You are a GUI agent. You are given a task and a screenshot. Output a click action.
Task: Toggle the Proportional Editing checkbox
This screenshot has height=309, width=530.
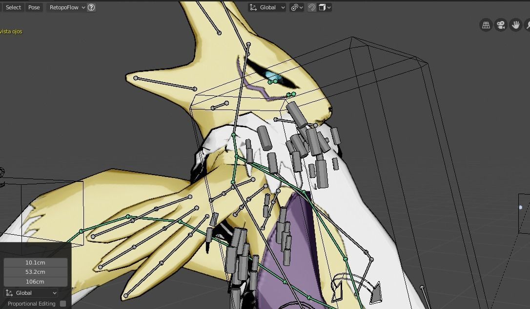pos(62,304)
